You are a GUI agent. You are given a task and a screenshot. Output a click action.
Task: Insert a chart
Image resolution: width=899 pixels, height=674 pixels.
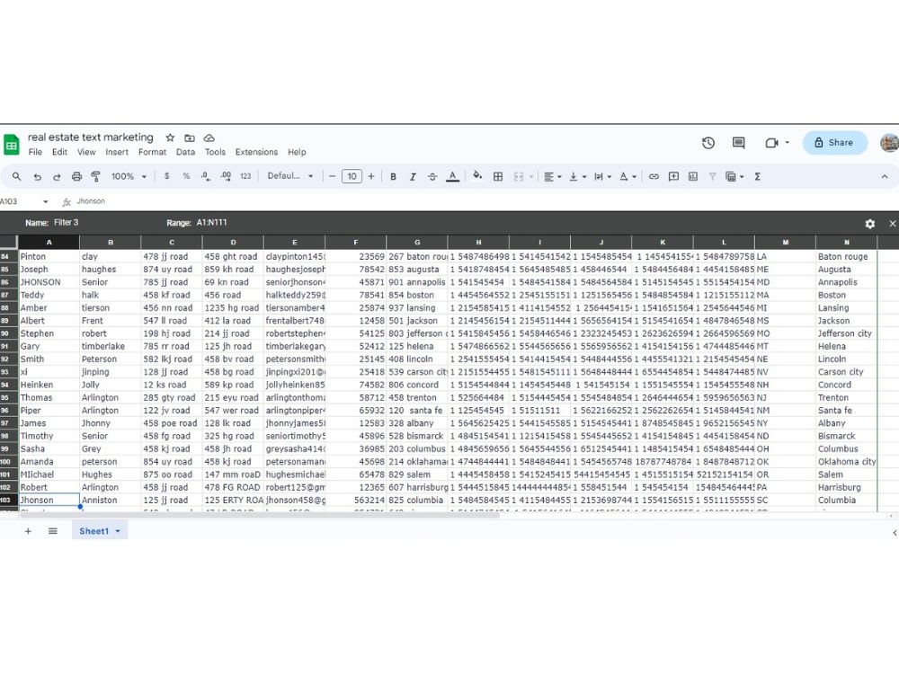693,176
